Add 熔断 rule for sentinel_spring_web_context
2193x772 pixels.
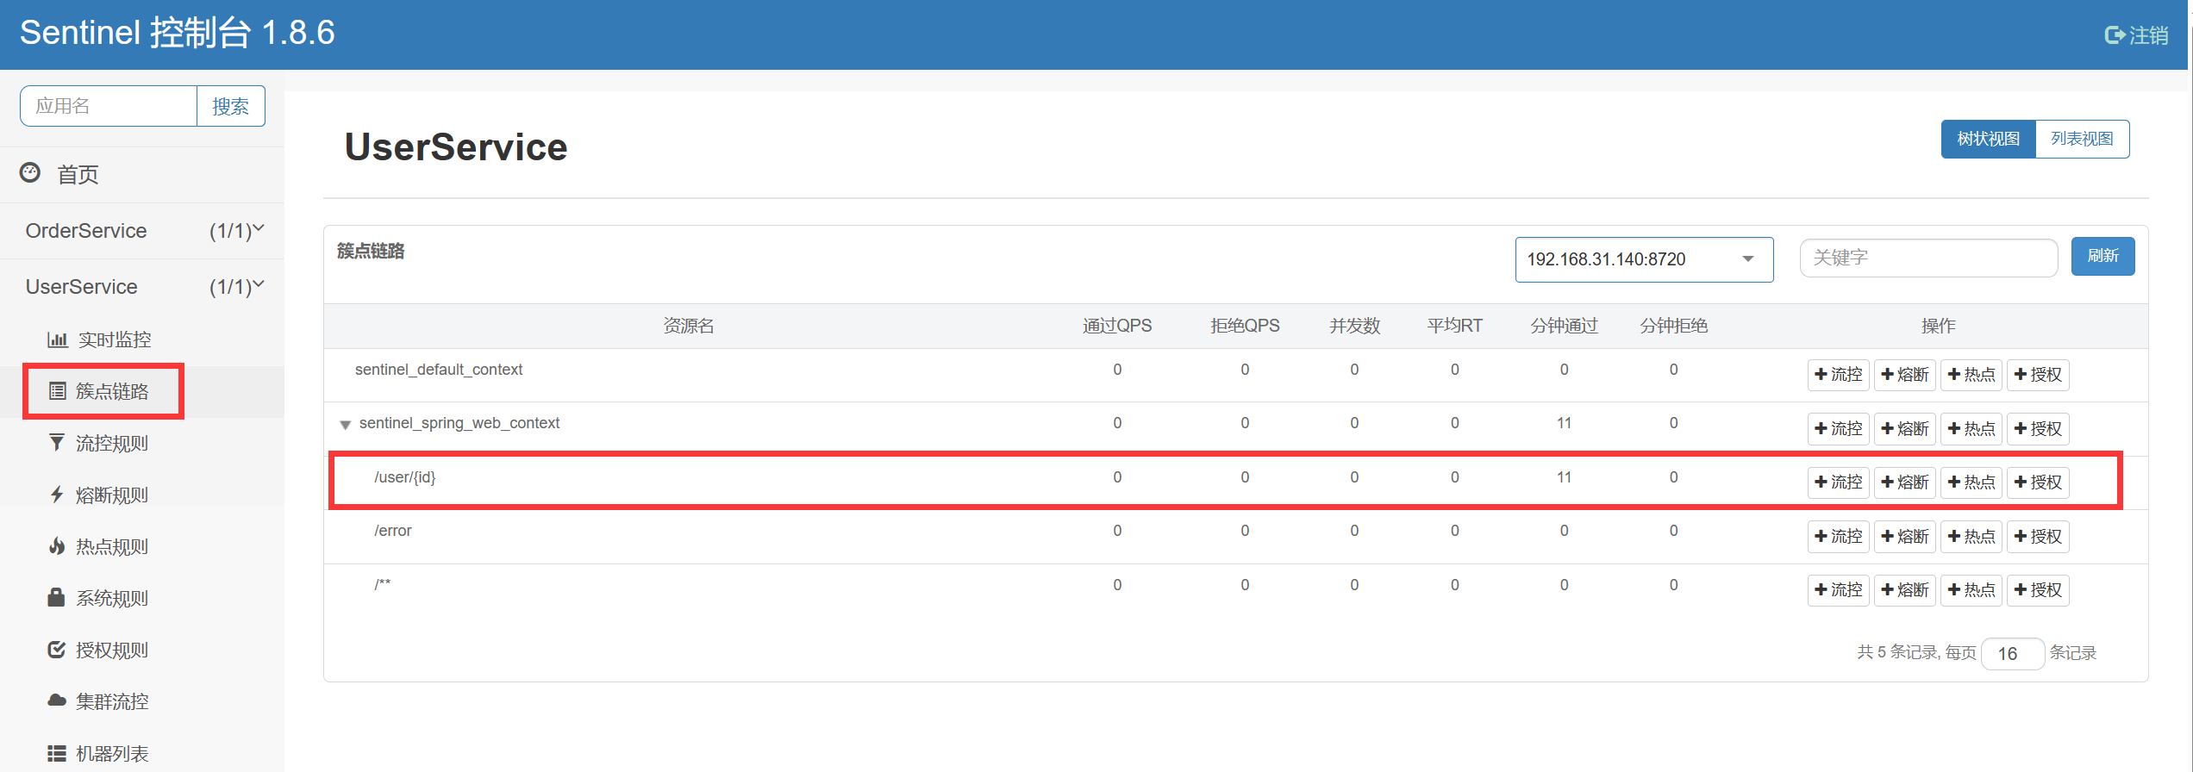[x=1905, y=428]
